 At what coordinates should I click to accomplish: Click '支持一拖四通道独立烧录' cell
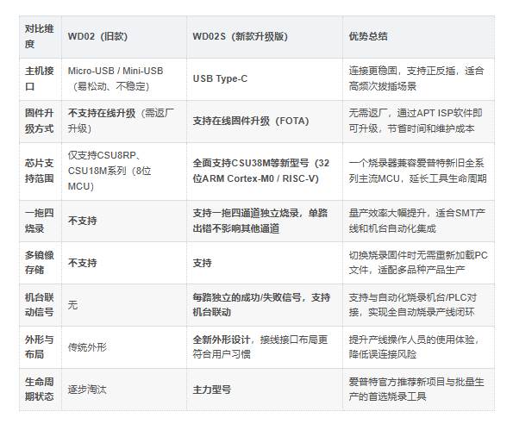(x=265, y=221)
